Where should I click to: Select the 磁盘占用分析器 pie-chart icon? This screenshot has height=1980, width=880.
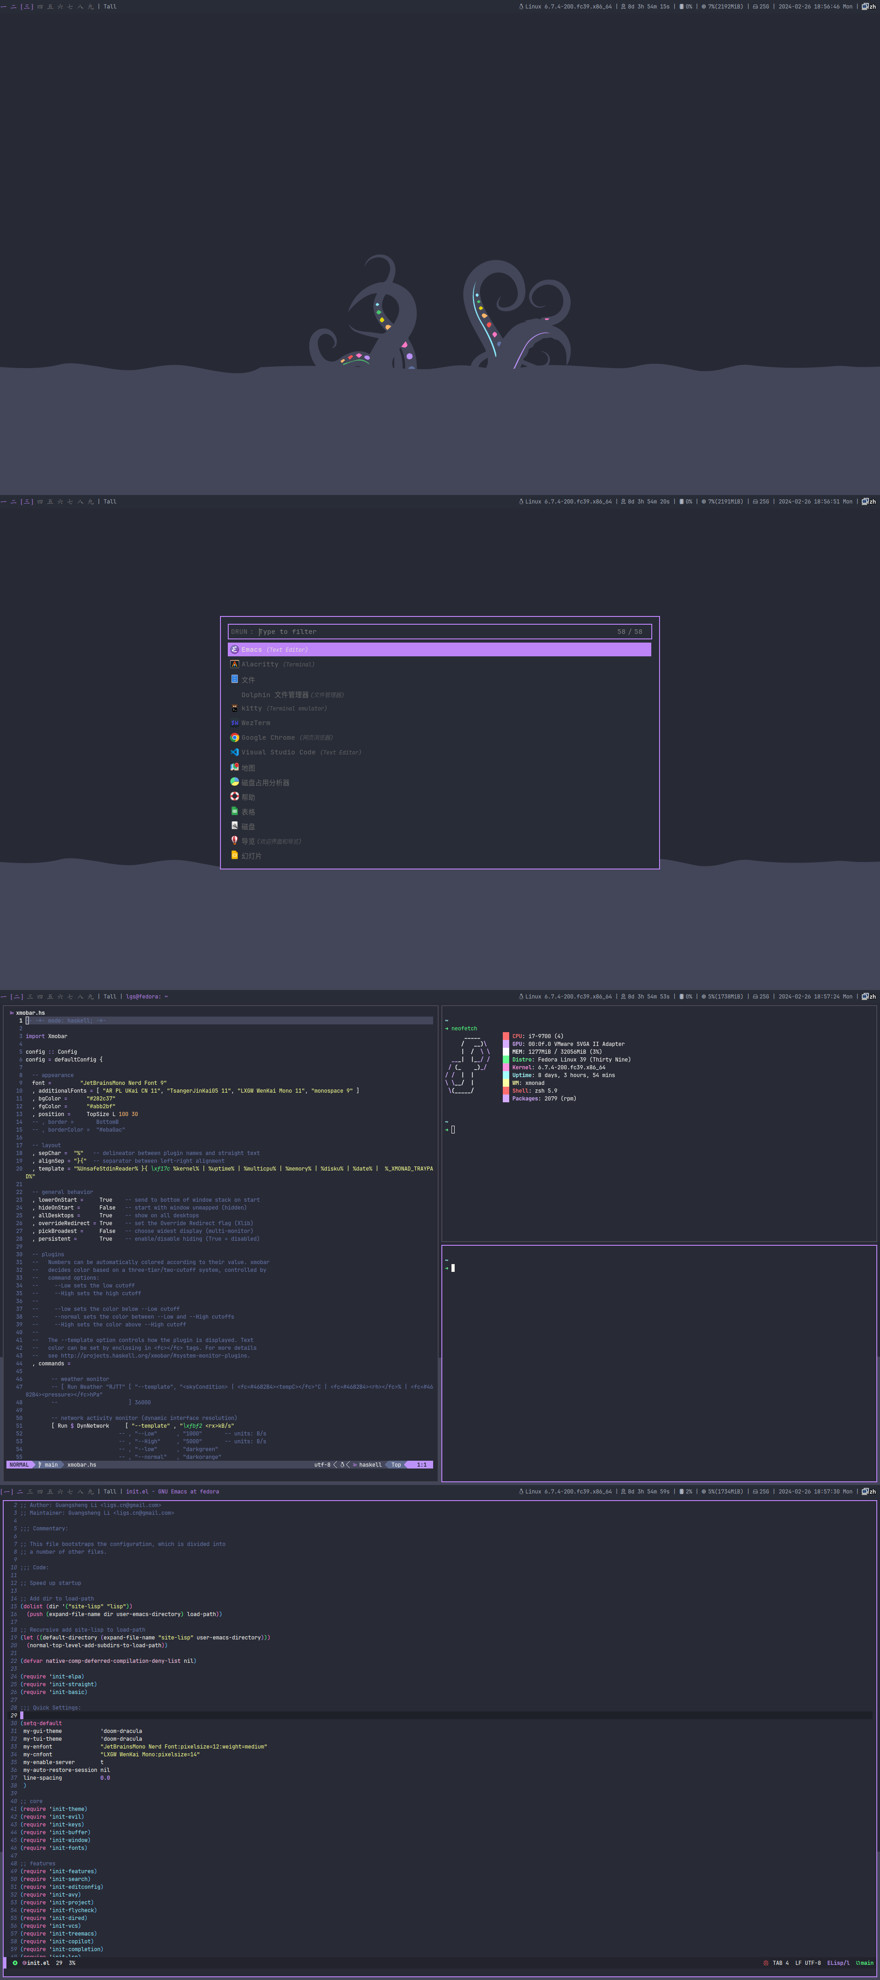point(234,782)
